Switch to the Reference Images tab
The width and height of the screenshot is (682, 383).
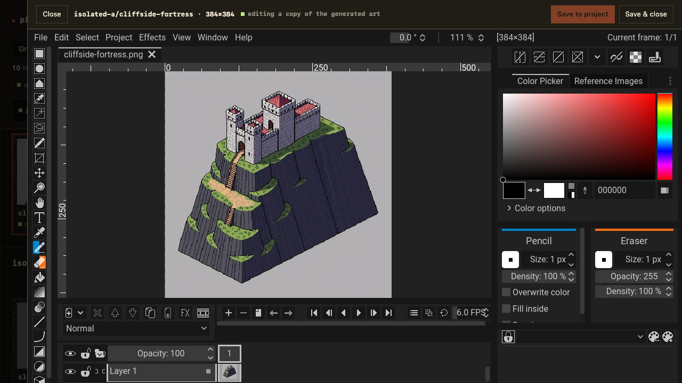click(608, 81)
